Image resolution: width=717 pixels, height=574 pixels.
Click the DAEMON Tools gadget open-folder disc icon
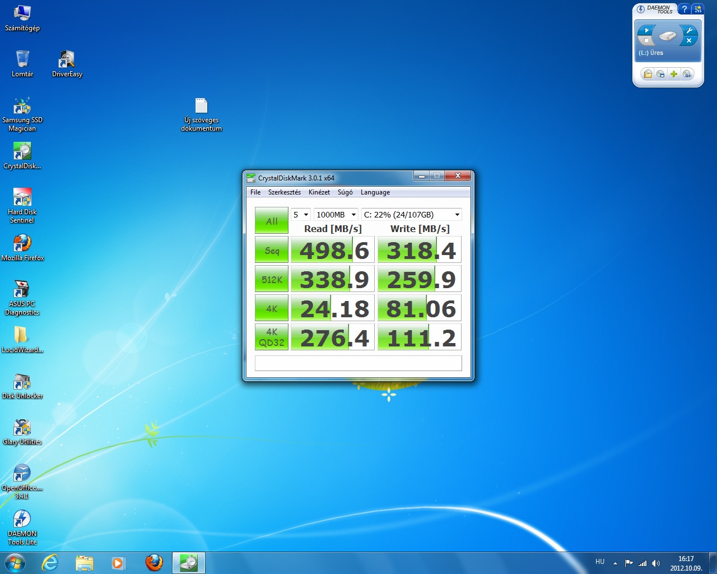click(x=648, y=74)
